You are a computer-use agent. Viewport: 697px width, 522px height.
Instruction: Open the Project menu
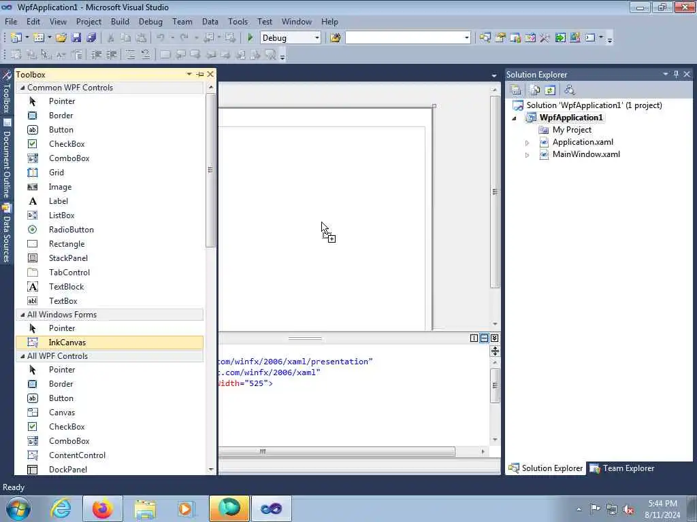pyautogui.click(x=88, y=21)
